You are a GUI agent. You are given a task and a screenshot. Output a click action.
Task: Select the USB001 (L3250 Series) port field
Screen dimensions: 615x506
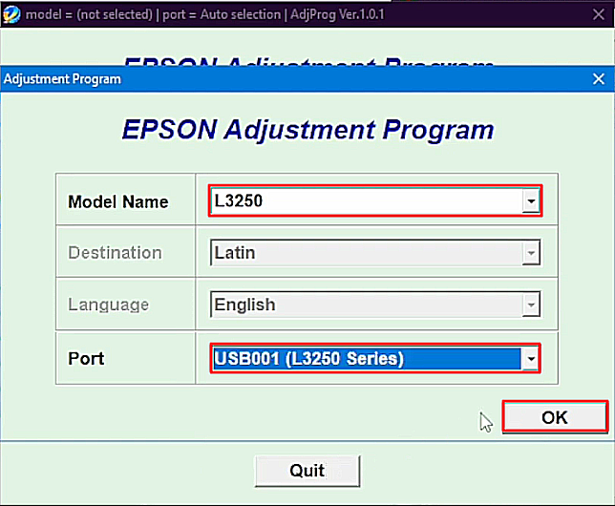(x=375, y=359)
